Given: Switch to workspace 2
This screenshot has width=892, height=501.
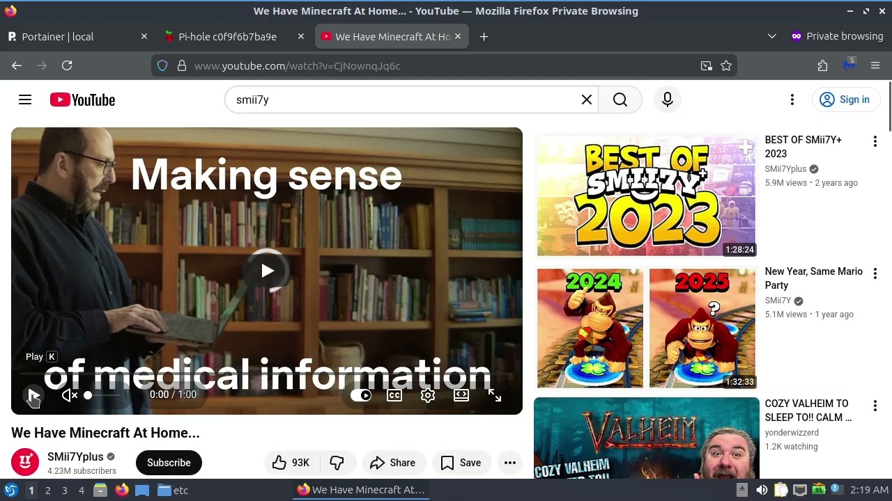Looking at the screenshot, I should [x=47, y=490].
